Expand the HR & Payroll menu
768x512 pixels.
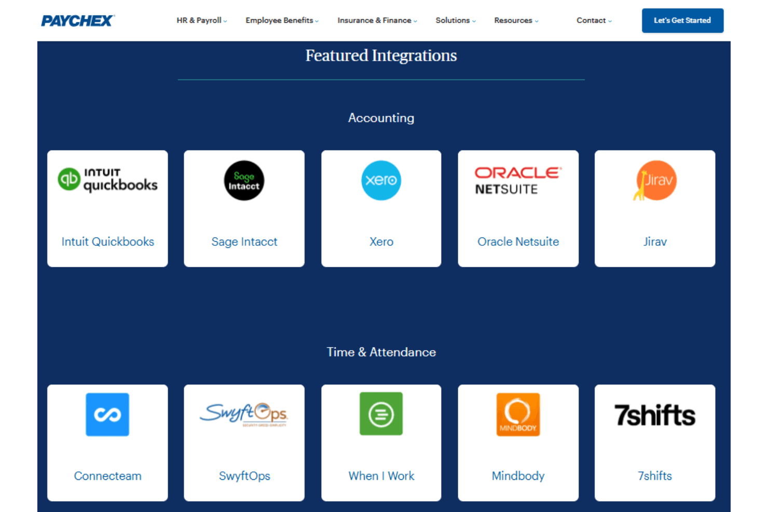point(202,21)
